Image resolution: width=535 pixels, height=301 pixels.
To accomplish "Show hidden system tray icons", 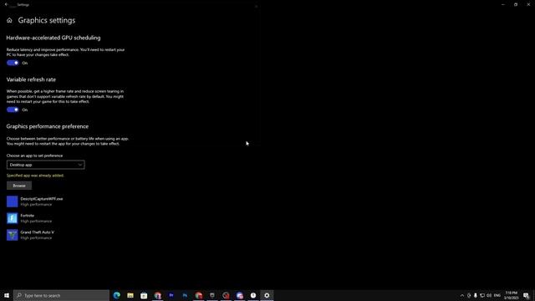I will coord(462,295).
